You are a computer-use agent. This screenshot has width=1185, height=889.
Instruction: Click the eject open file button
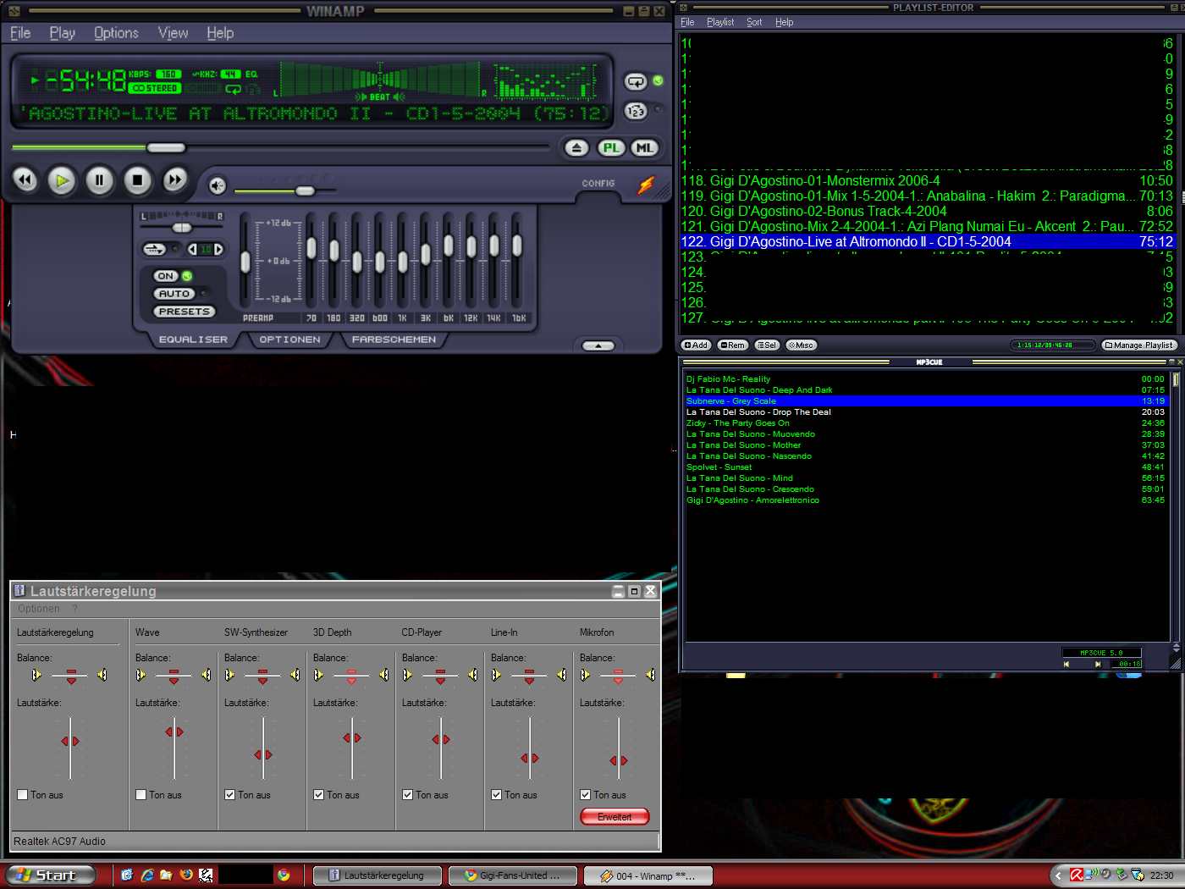click(576, 148)
